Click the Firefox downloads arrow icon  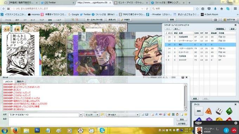215,9
